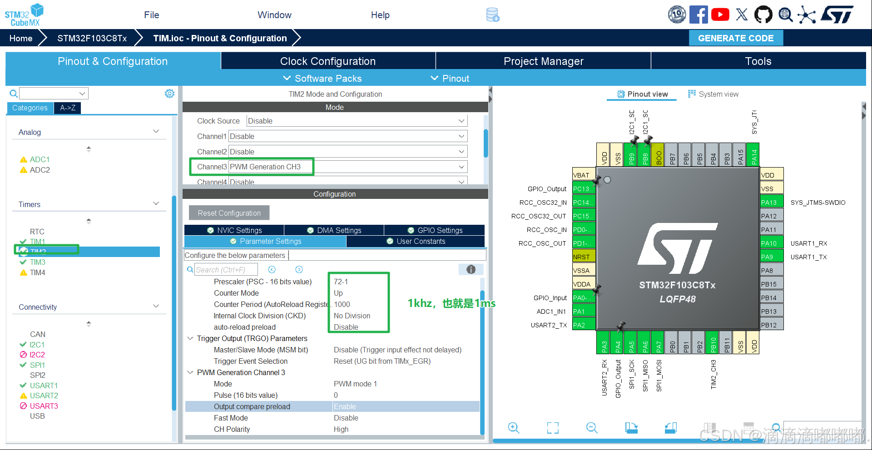The height and width of the screenshot is (450, 872).
Task: Click the Prescaler value 72-1
Action: click(x=341, y=282)
